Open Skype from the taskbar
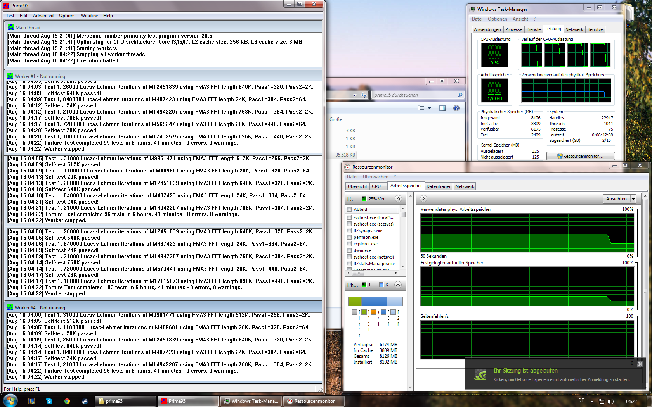 (x=49, y=401)
